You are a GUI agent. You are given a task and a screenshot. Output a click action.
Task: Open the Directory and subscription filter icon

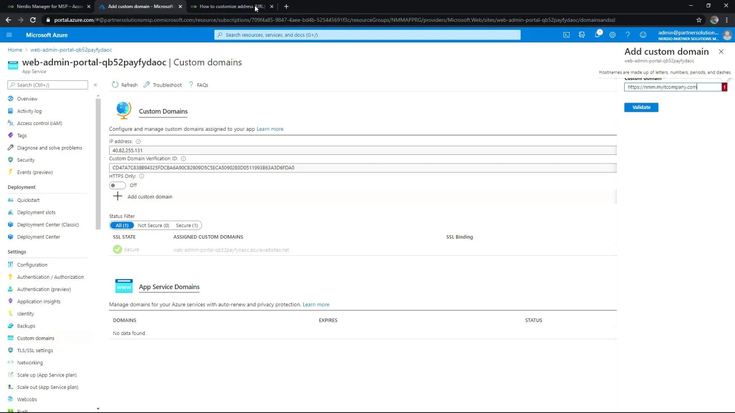(582, 35)
